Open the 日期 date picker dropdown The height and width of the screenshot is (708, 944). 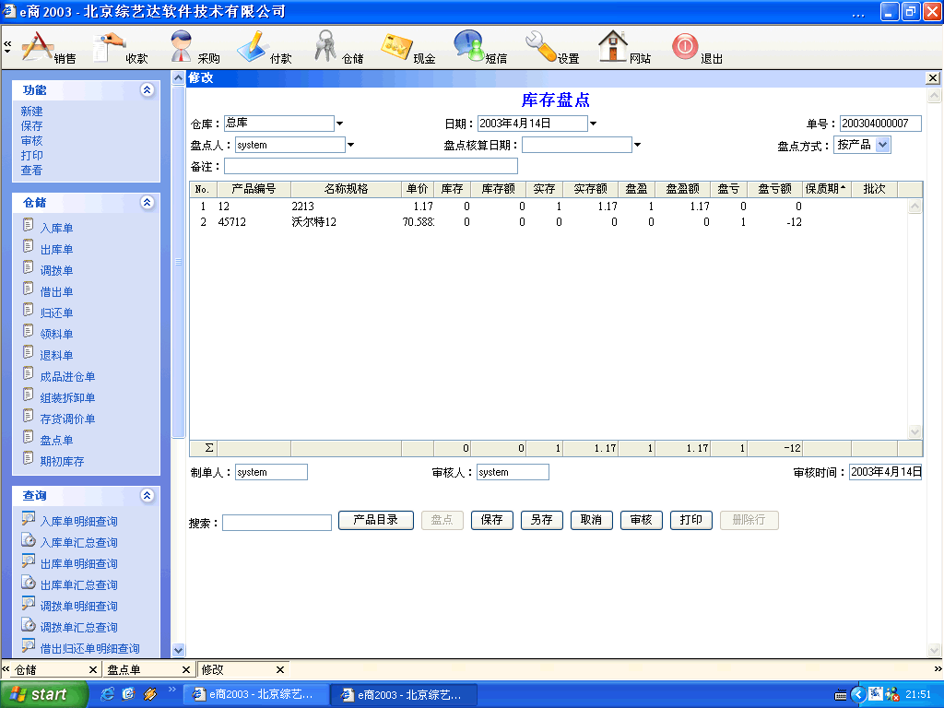pos(593,124)
